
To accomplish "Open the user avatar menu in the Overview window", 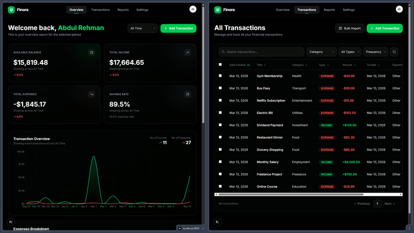I will tap(193, 9).
